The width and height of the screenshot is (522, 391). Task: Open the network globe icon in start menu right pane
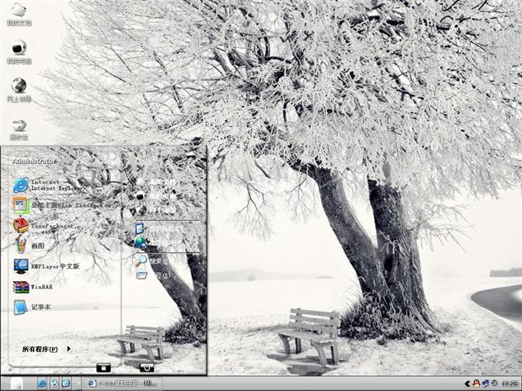tap(139, 210)
